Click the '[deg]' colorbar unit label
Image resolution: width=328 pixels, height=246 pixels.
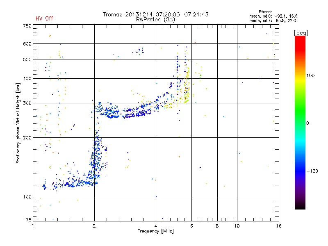(301, 33)
